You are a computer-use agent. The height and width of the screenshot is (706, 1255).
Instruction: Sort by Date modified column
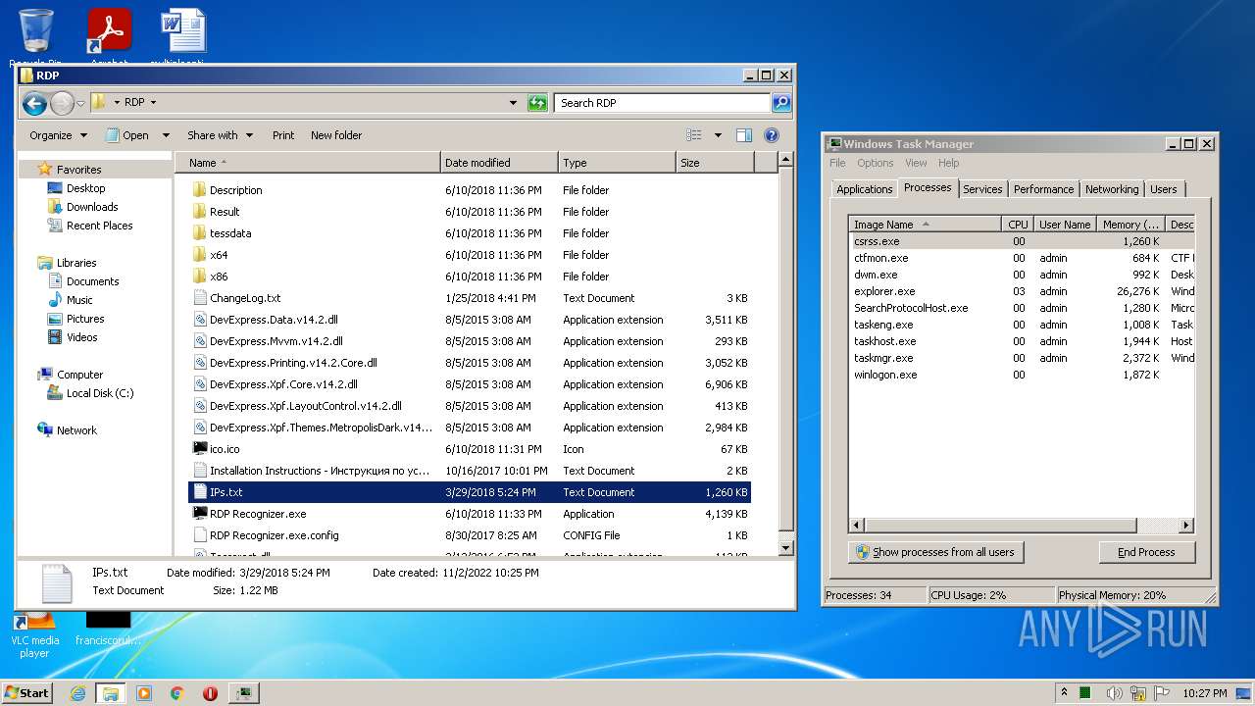[x=499, y=163]
